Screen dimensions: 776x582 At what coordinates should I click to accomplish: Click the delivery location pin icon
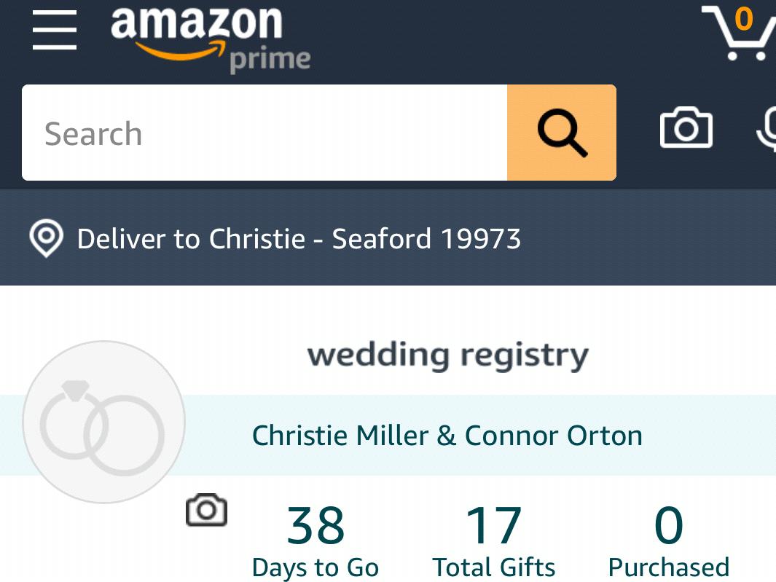click(46, 238)
